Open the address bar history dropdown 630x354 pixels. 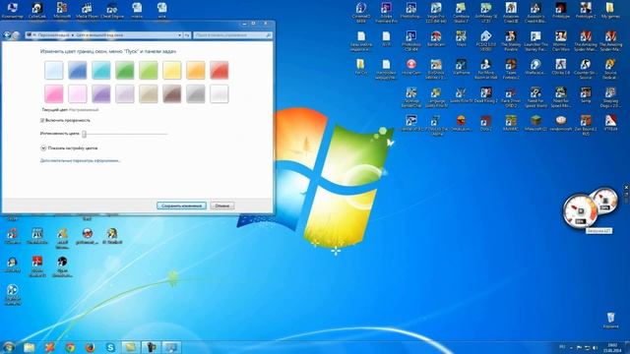coord(179,35)
